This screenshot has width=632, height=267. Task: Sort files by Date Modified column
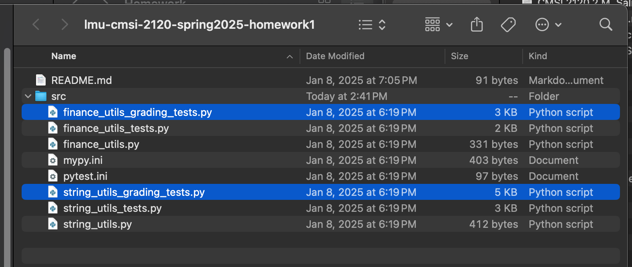pos(335,56)
